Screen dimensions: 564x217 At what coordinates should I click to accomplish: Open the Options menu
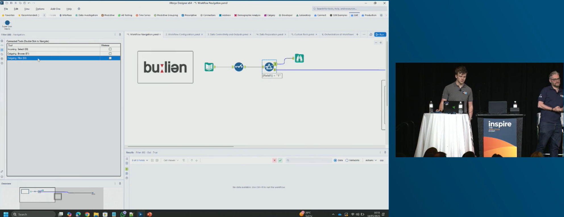(40, 9)
